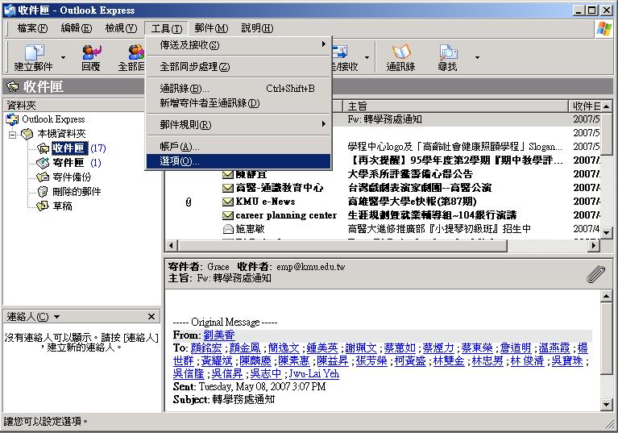Click the Outlook Express title bar icon
Screen dimensions: 618x433
tap(10, 10)
